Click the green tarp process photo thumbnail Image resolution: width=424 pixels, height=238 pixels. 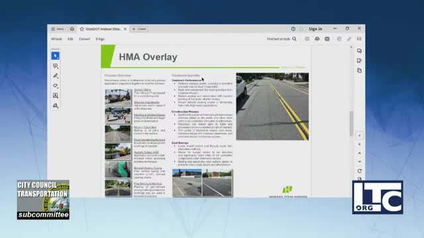pyautogui.click(x=118, y=170)
